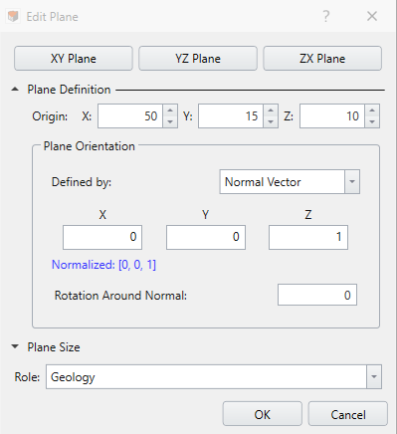397x434 pixels.
Task: Set orientation with YZ Plane button
Action: [198, 59]
